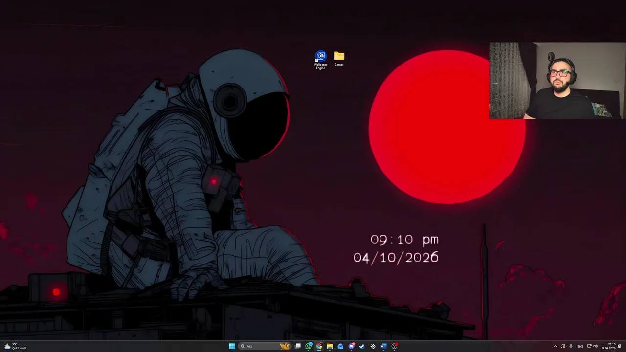Image resolution: width=626 pixels, height=352 pixels.
Task: Open Discord from the taskbar
Action: click(351, 346)
